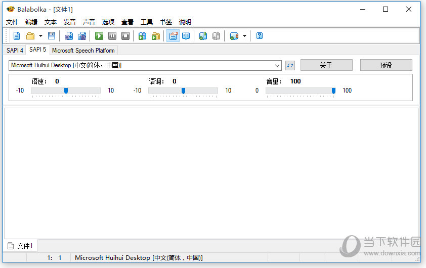The height and width of the screenshot is (268, 426).
Task: Open the 说明 menu
Action: (x=185, y=22)
